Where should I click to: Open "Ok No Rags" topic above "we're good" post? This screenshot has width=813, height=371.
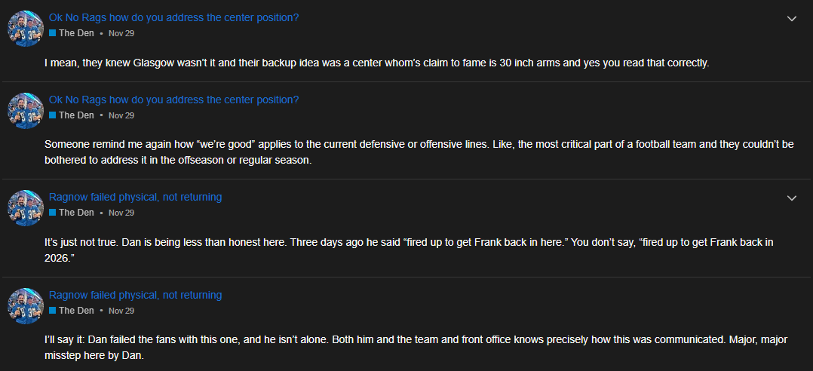point(173,100)
